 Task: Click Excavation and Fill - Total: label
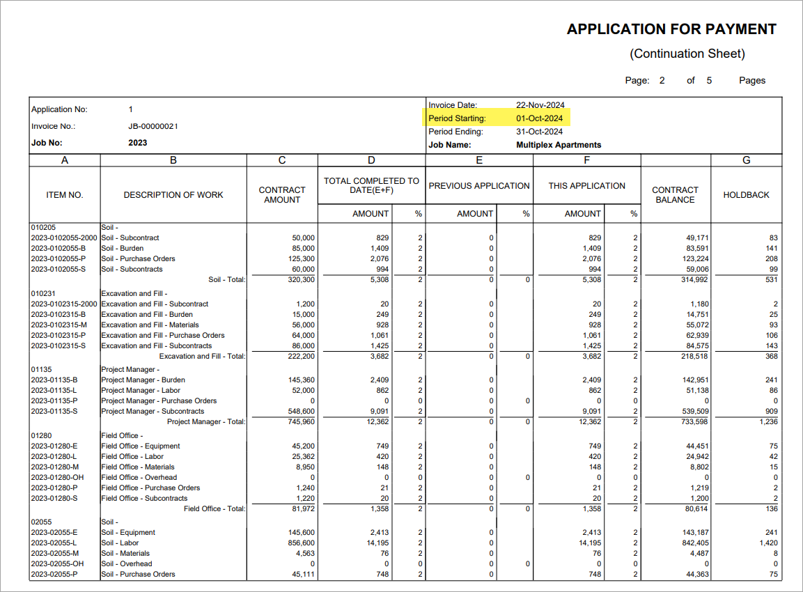tap(202, 357)
